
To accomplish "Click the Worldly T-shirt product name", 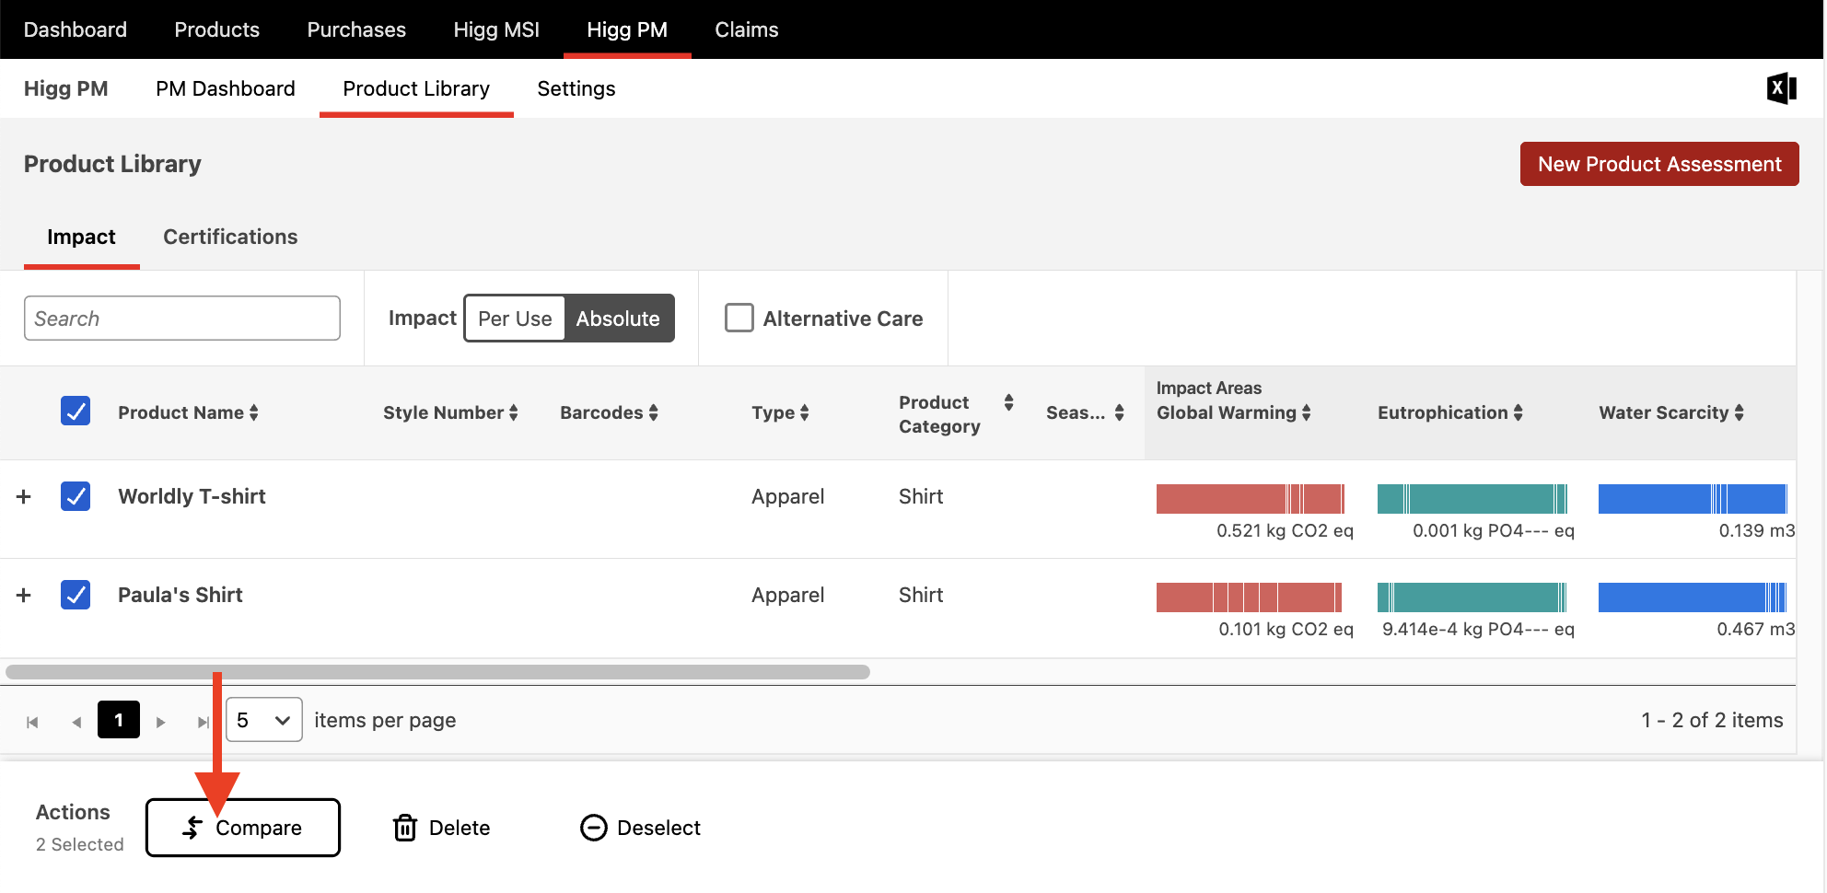I will [192, 496].
